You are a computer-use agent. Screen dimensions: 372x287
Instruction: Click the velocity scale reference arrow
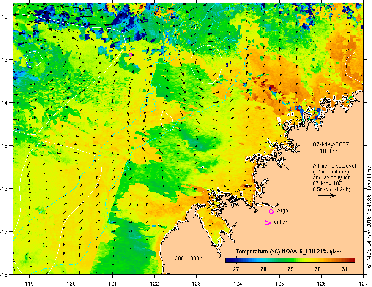(327, 195)
